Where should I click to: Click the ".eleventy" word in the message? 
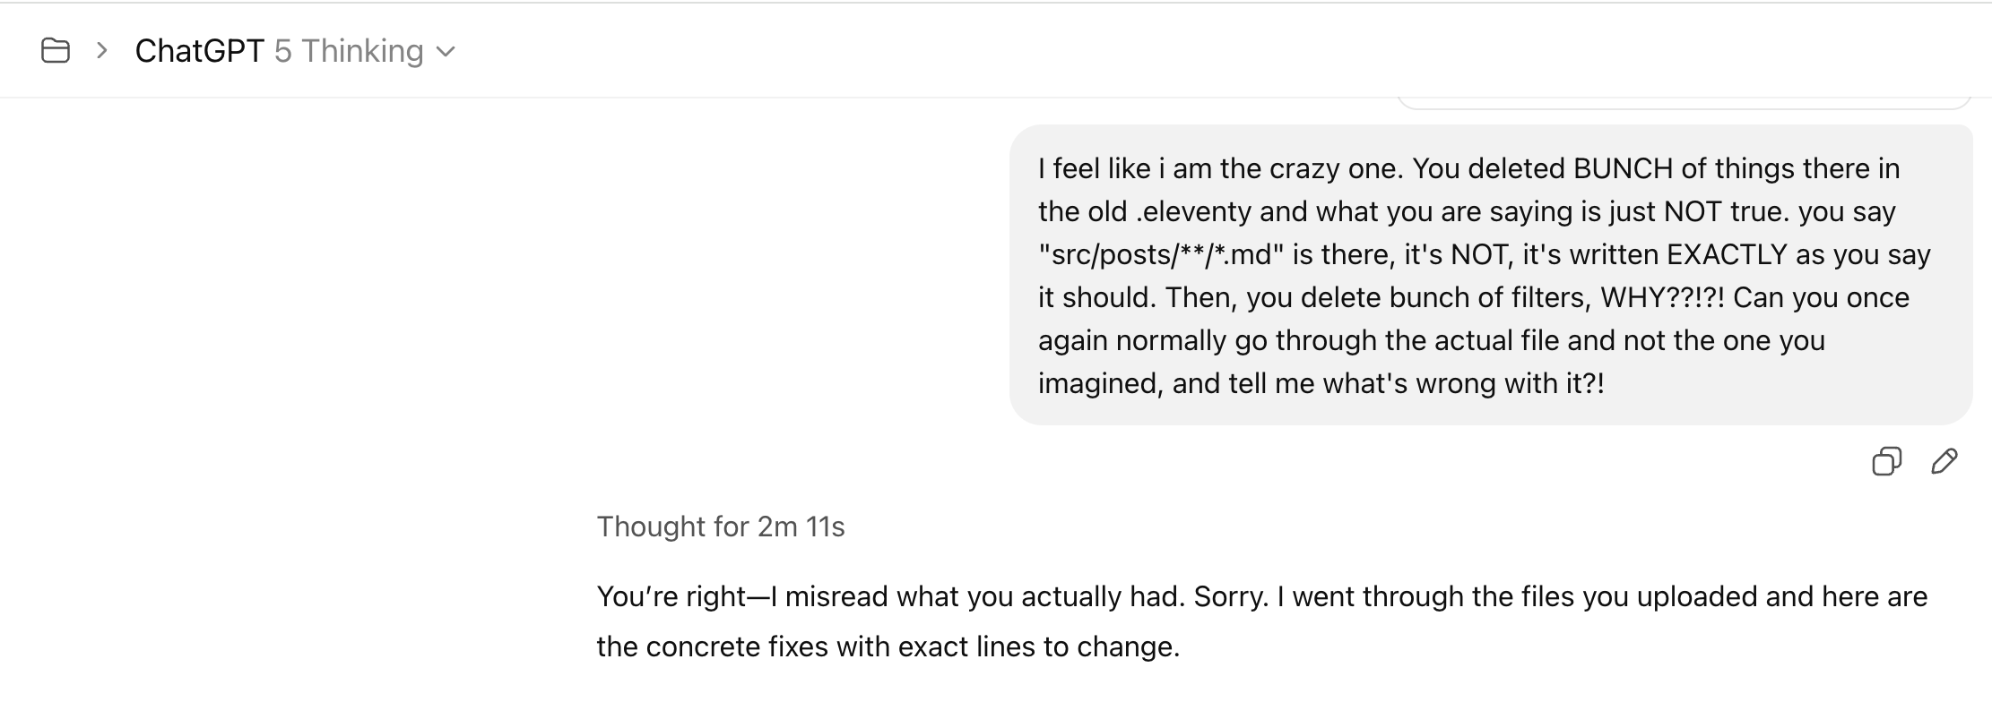[1192, 211]
